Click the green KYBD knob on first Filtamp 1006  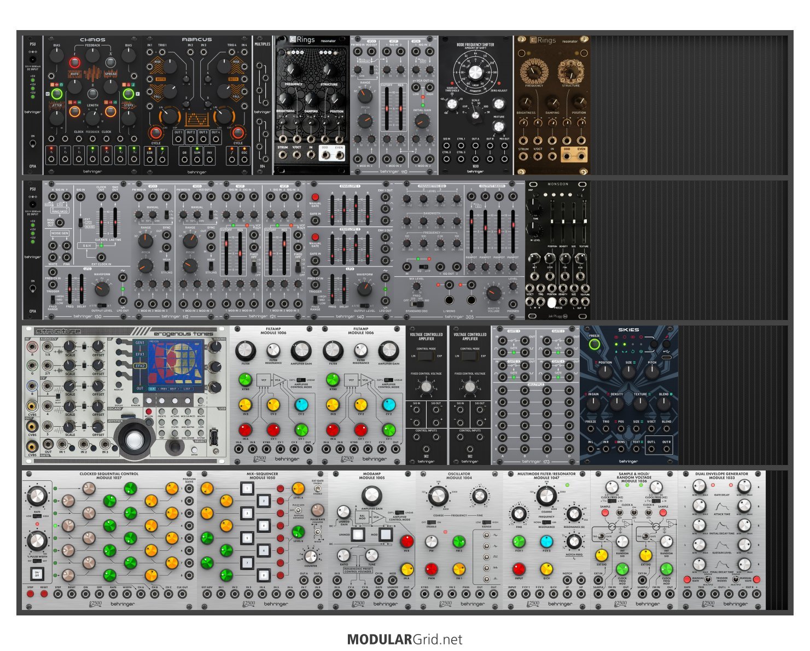click(245, 380)
